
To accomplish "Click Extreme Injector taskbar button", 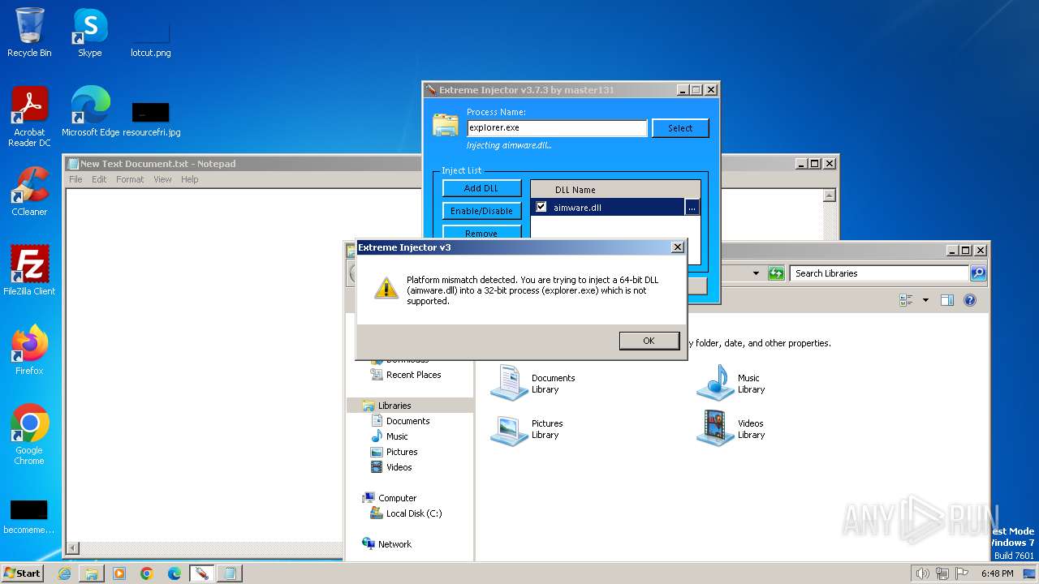I will point(201,573).
